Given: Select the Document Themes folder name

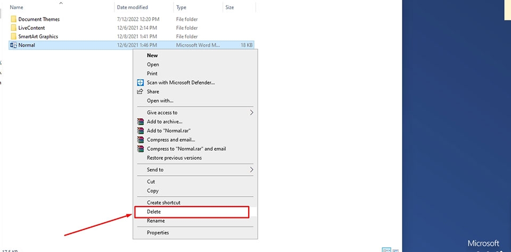Looking at the screenshot, I should pos(39,19).
